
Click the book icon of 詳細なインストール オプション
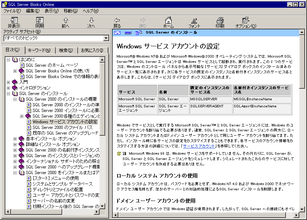point(22,144)
